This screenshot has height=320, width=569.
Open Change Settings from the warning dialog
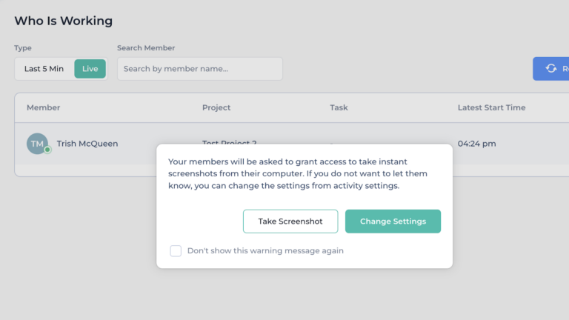coord(393,221)
